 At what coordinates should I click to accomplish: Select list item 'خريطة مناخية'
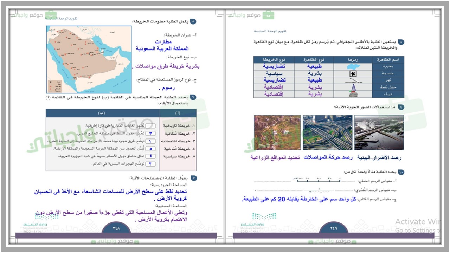click(x=179, y=148)
